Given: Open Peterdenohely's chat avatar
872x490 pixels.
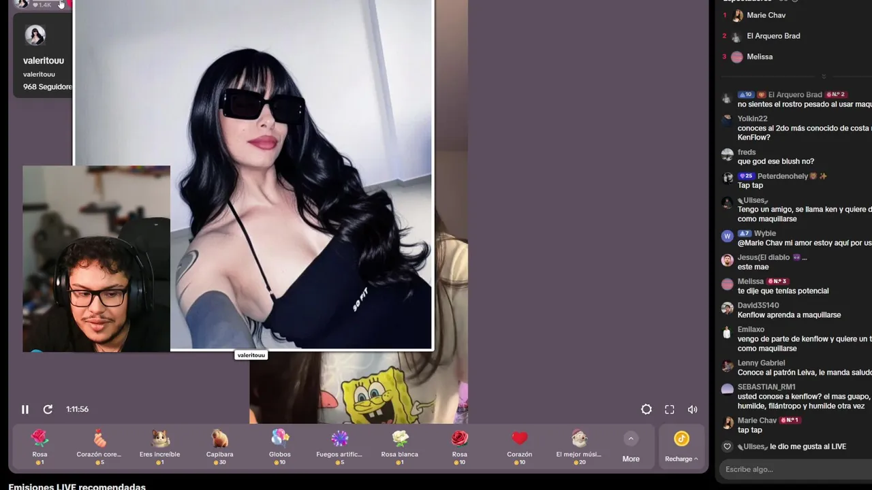Looking at the screenshot, I should [728, 178].
